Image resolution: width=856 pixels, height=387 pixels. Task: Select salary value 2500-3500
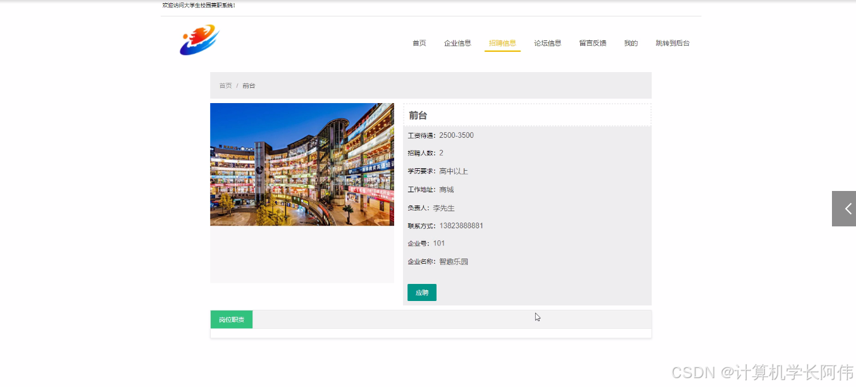click(456, 135)
